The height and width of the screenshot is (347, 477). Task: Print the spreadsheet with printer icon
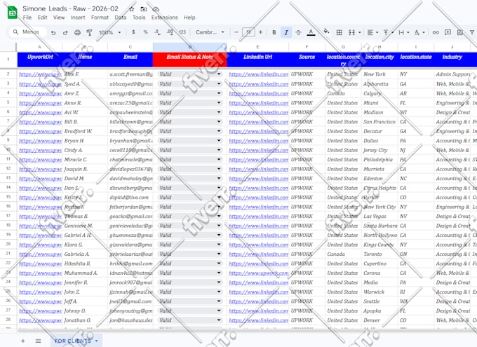[x=77, y=32]
